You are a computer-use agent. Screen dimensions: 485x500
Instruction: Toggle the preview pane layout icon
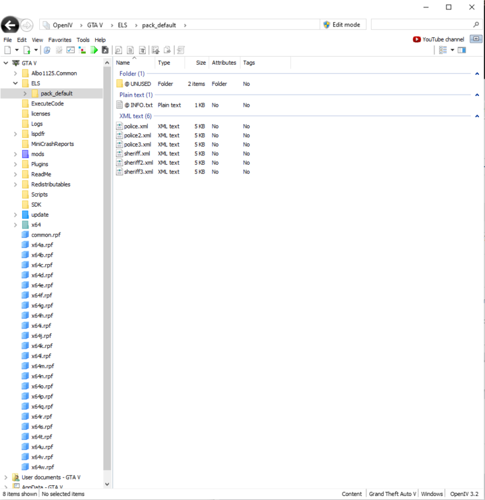coord(462,50)
